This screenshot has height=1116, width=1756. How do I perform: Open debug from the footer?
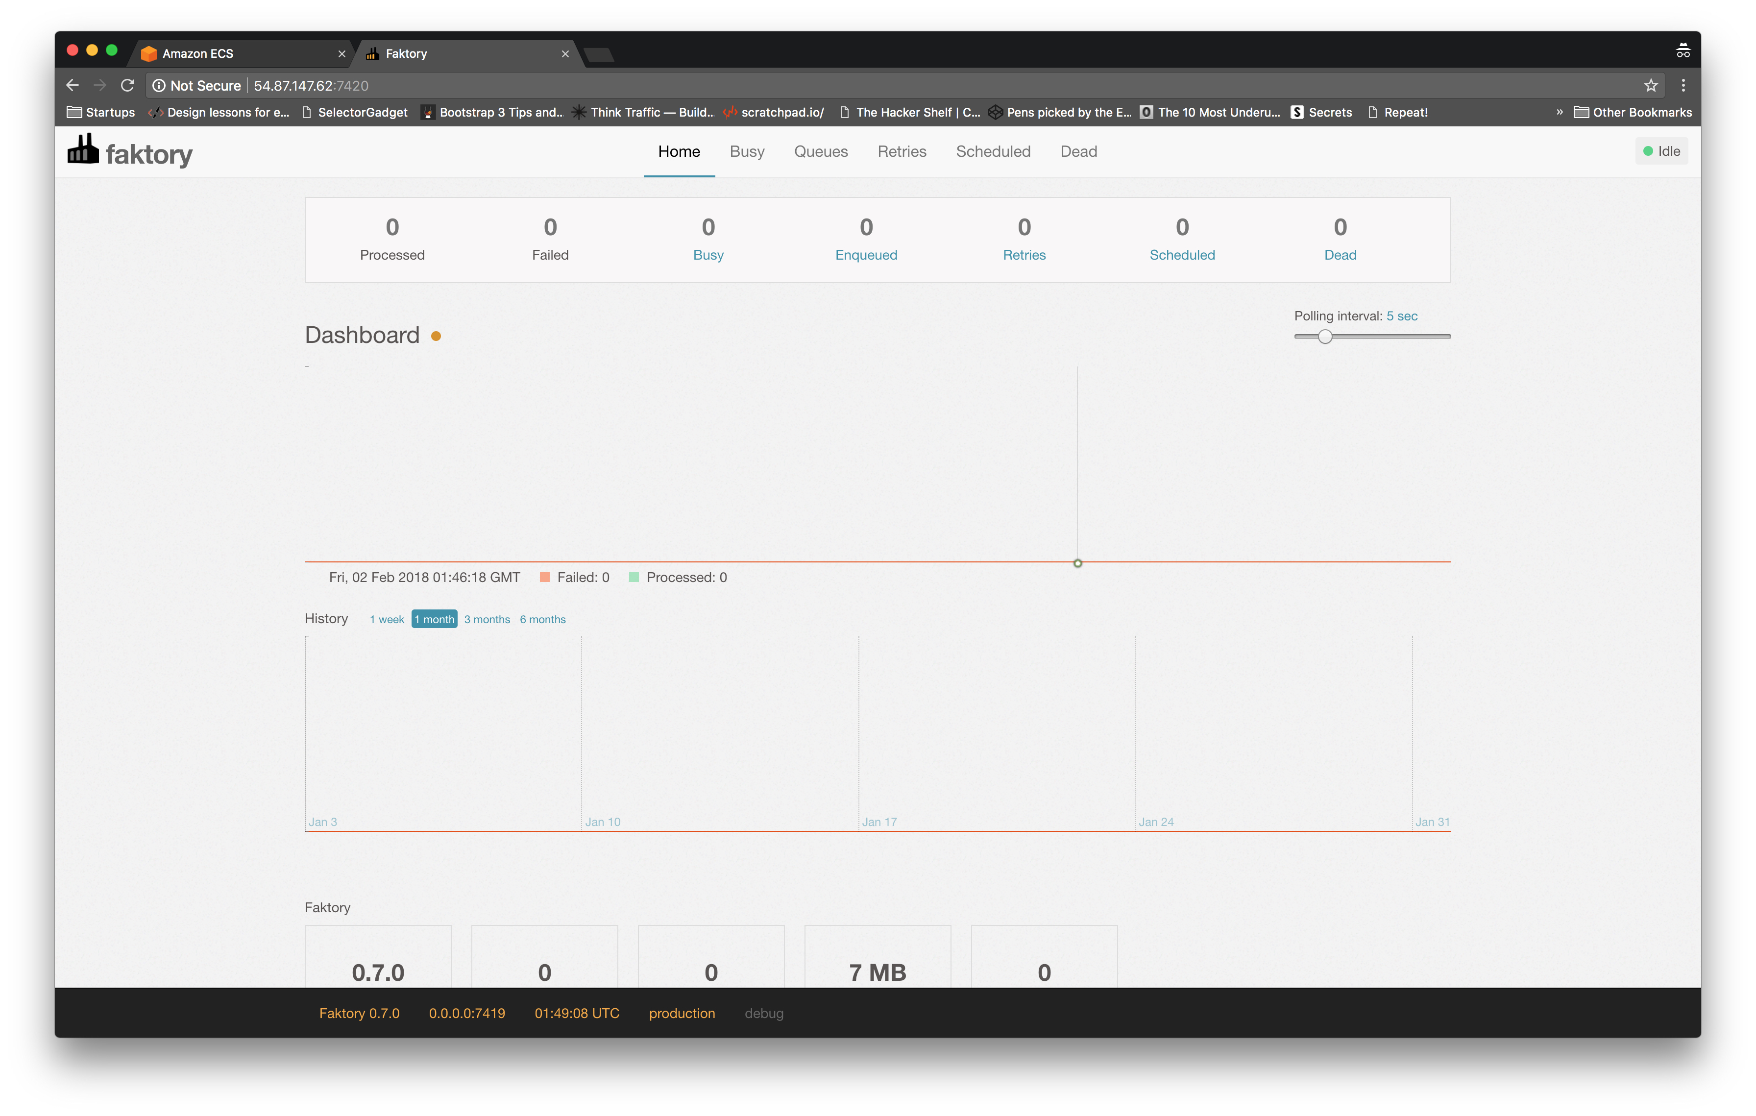[763, 1013]
